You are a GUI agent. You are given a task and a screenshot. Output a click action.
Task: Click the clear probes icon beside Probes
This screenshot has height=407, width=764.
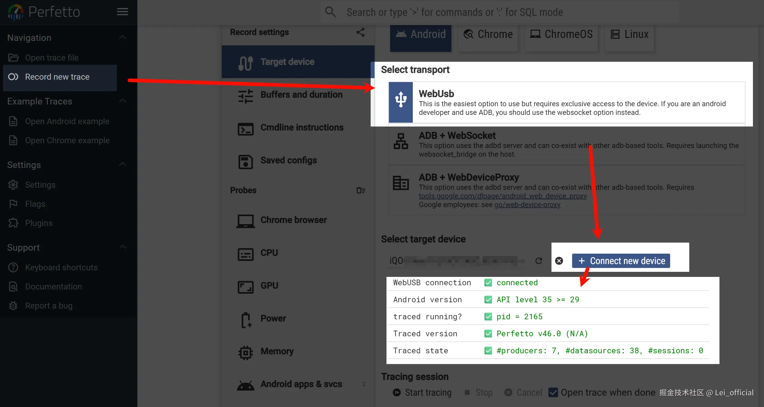click(x=360, y=190)
